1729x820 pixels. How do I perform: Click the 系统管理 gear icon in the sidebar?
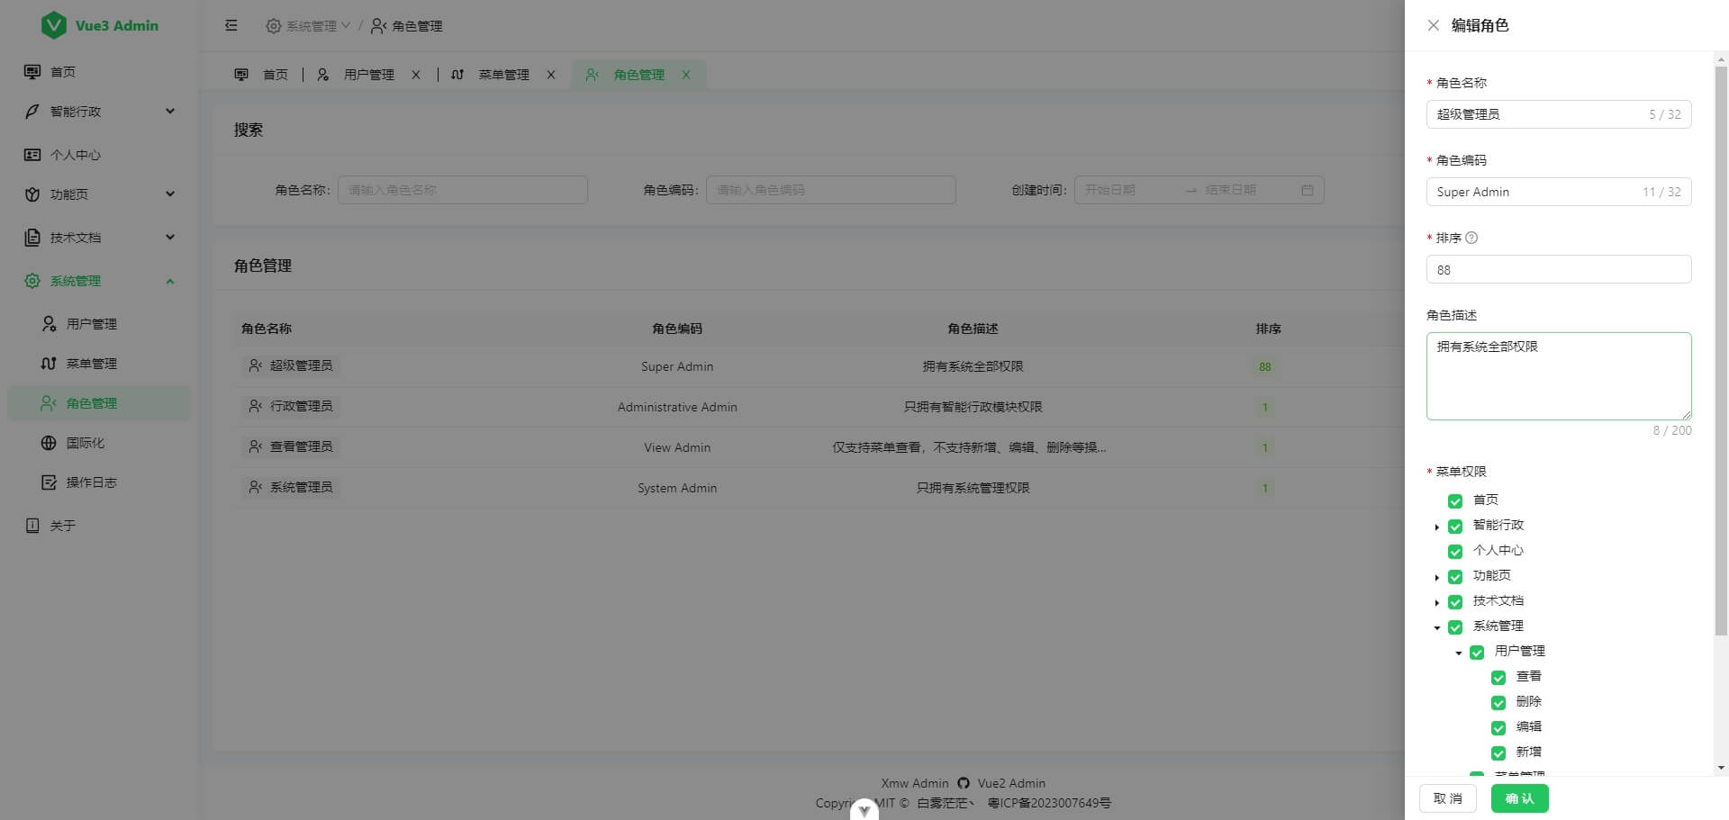point(32,281)
